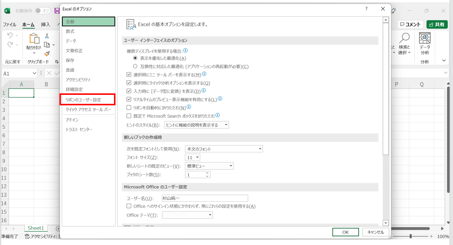
Task: Close the Excel のオプション dialog with X
Action: pyautogui.click(x=383, y=9)
